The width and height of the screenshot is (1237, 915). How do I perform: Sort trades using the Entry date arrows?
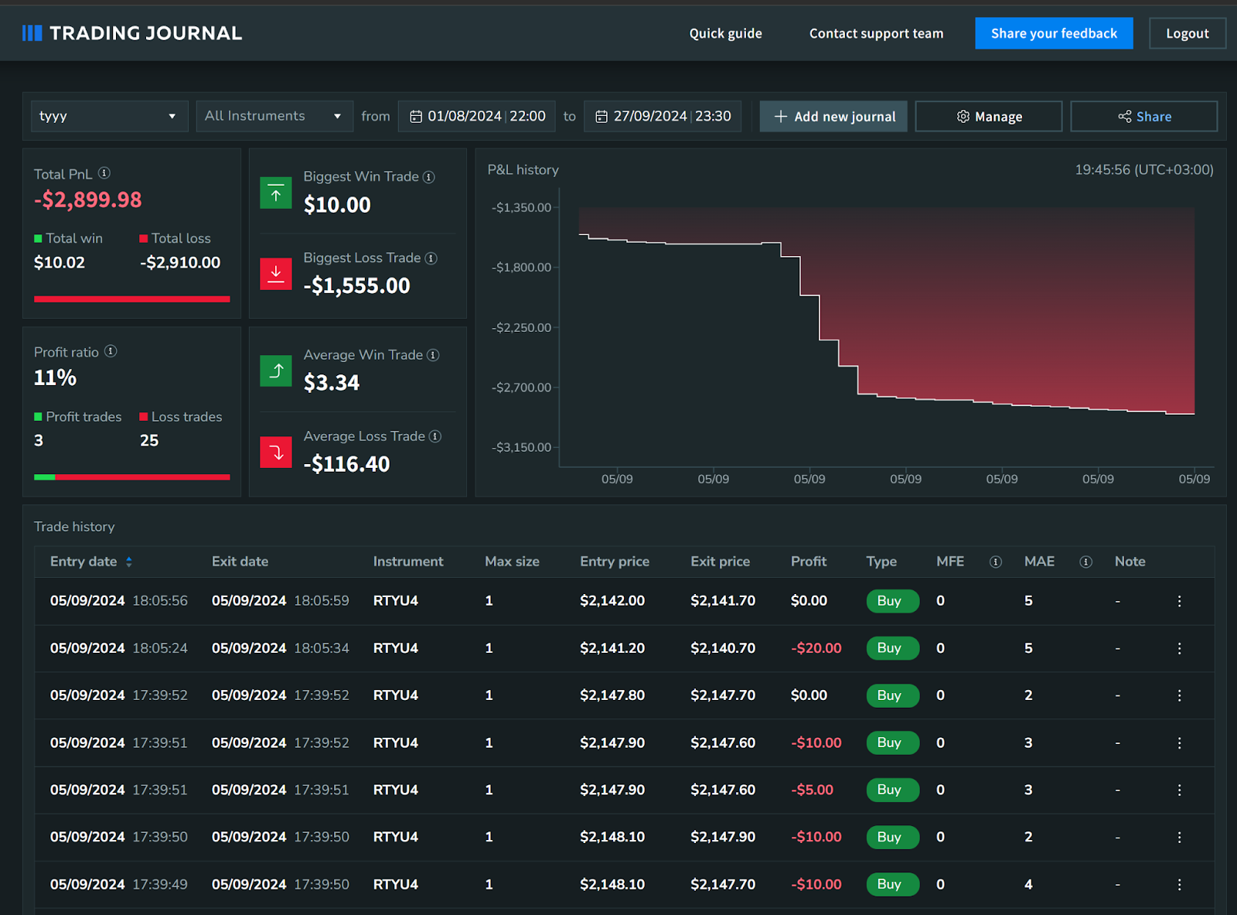click(x=128, y=562)
